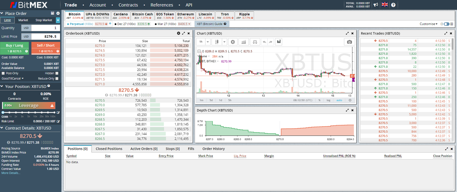Screen dimensions: 457x192
Task: Open the References menu
Action: pos(162,5)
